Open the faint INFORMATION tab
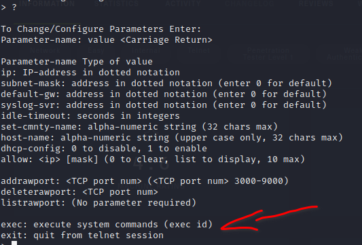362x245 pixels. coord(47,3)
